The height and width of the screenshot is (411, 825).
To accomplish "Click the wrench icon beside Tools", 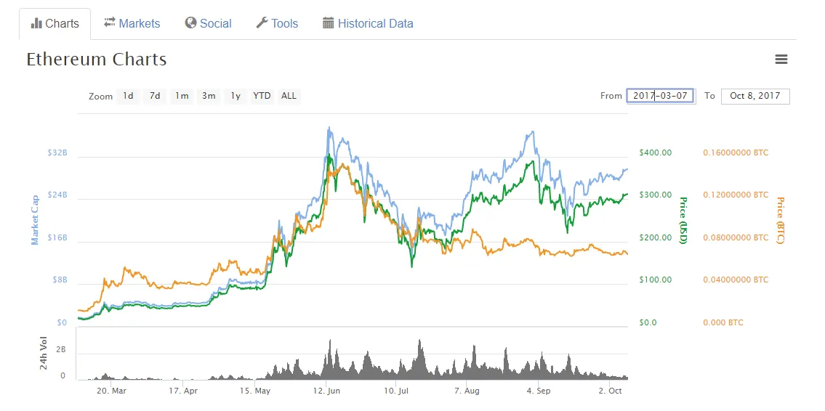I will (262, 23).
